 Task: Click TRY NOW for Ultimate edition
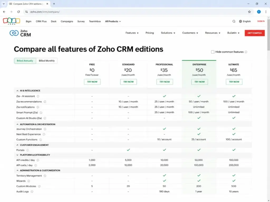[234, 82]
